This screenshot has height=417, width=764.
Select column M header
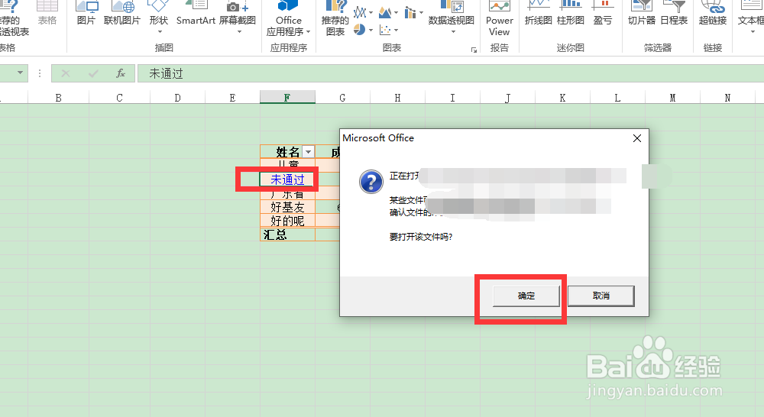pos(673,98)
